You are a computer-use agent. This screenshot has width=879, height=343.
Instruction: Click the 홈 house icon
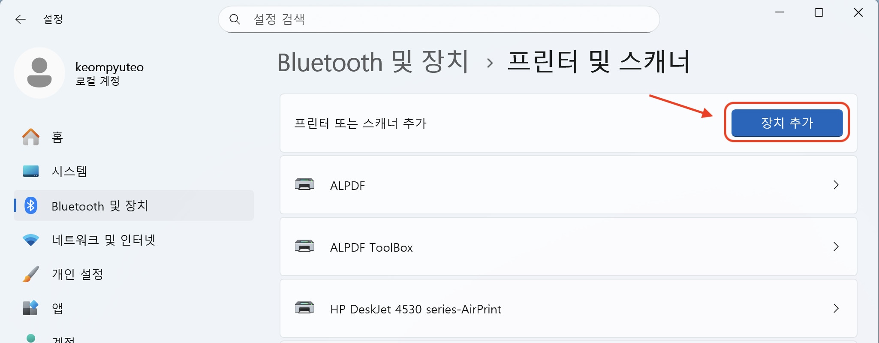coord(31,137)
